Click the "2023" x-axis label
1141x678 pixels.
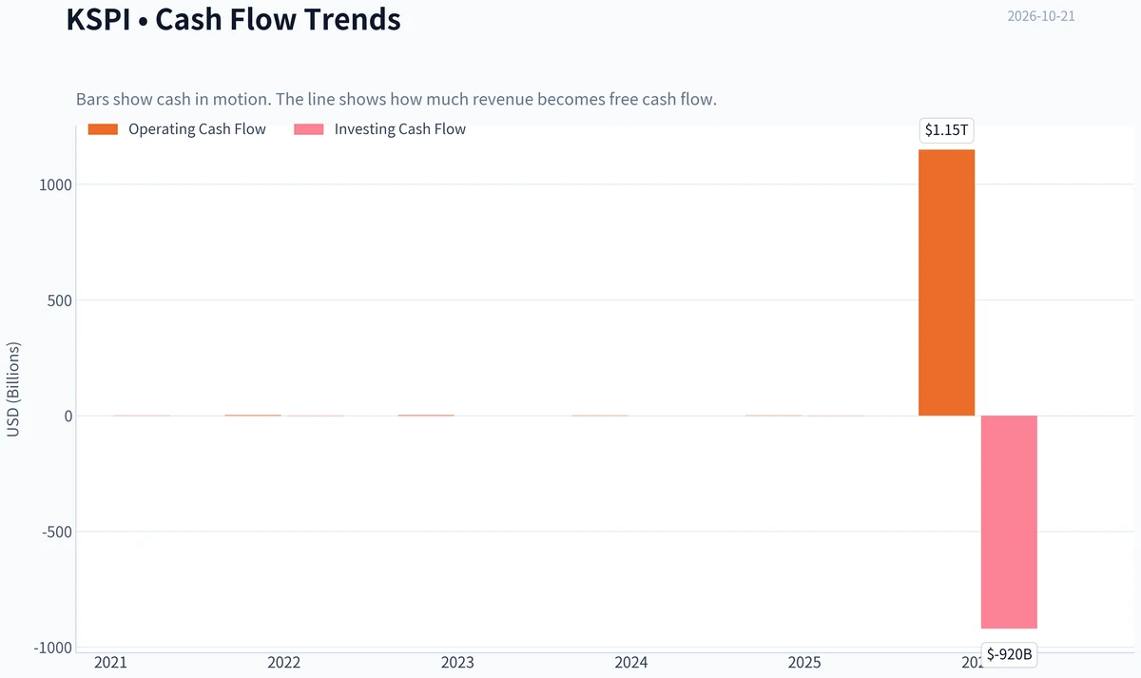click(457, 663)
